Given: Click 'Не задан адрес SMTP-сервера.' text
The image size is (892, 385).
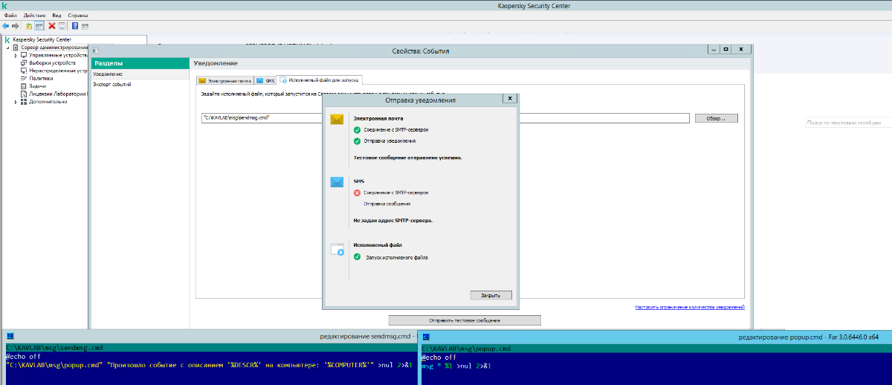Looking at the screenshot, I should click(393, 220).
